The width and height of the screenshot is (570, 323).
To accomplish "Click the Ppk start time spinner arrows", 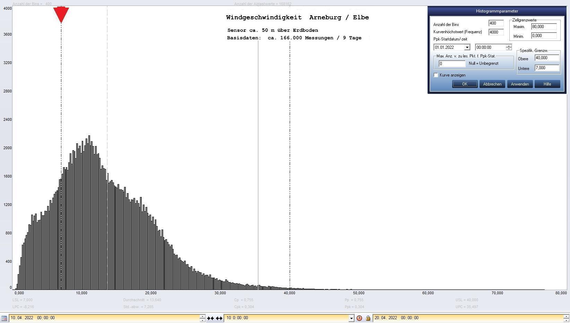I will (x=508, y=47).
